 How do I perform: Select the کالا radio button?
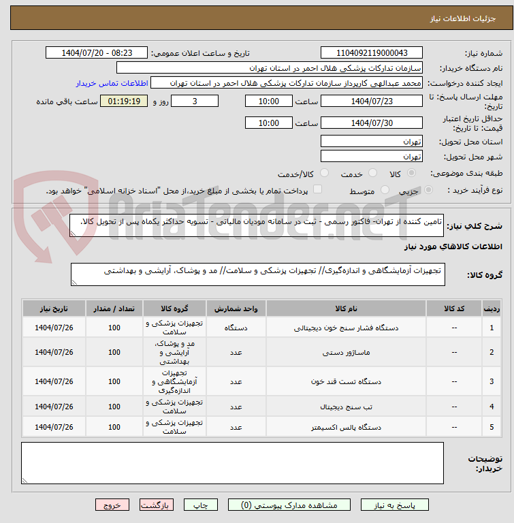(412, 173)
